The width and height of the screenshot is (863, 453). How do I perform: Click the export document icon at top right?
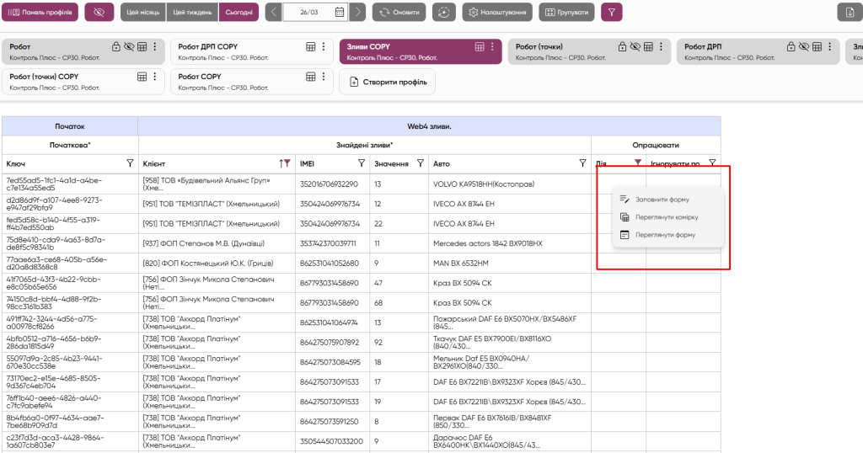pos(850,12)
